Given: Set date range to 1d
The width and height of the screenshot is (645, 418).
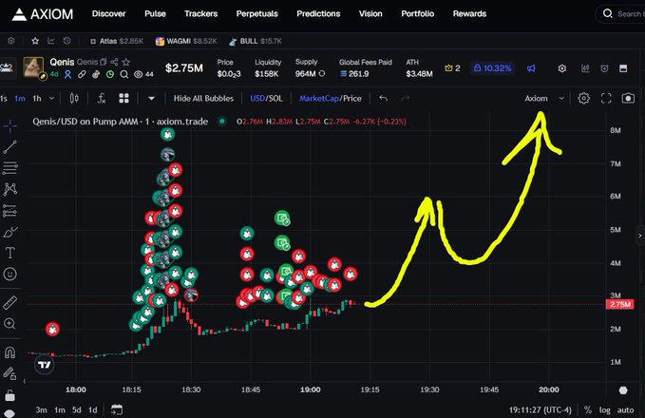Looking at the screenshot, I should click(93, 409).
